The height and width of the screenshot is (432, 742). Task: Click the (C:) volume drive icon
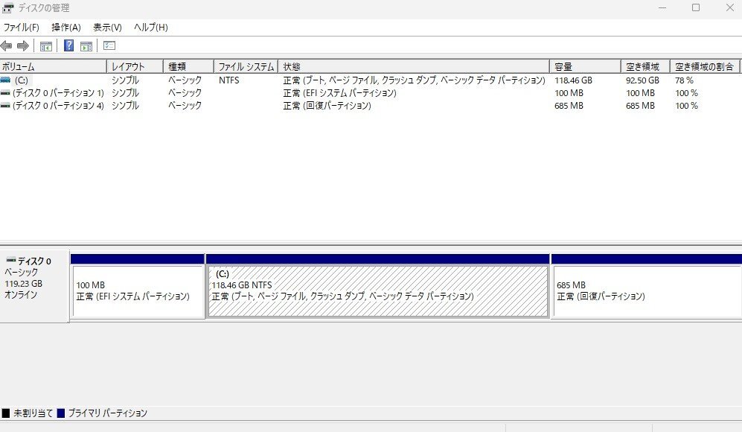[x=6, y=80]
